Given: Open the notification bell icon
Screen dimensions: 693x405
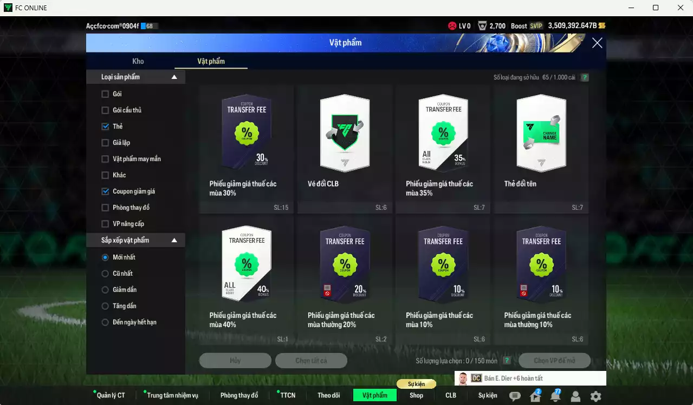Looking at the screenshot, I should click(555, 396).
